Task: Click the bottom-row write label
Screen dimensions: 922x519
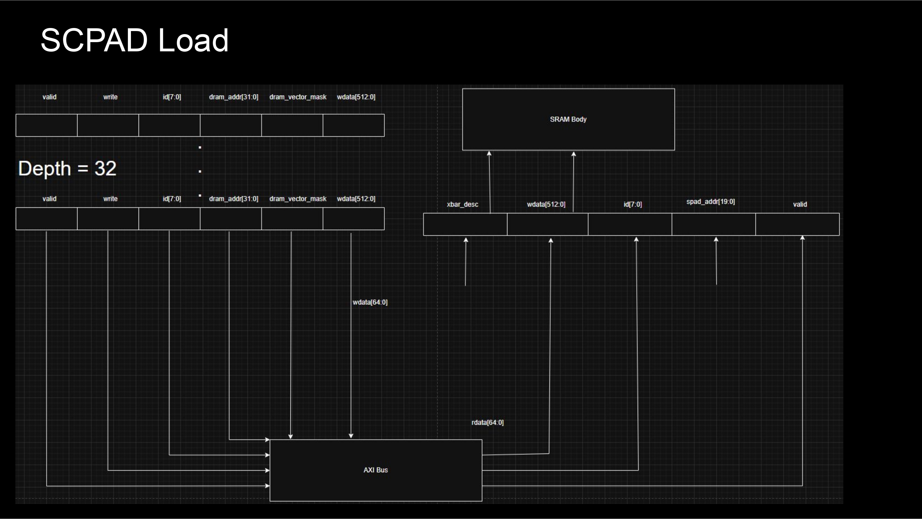Action: point(110,199)
